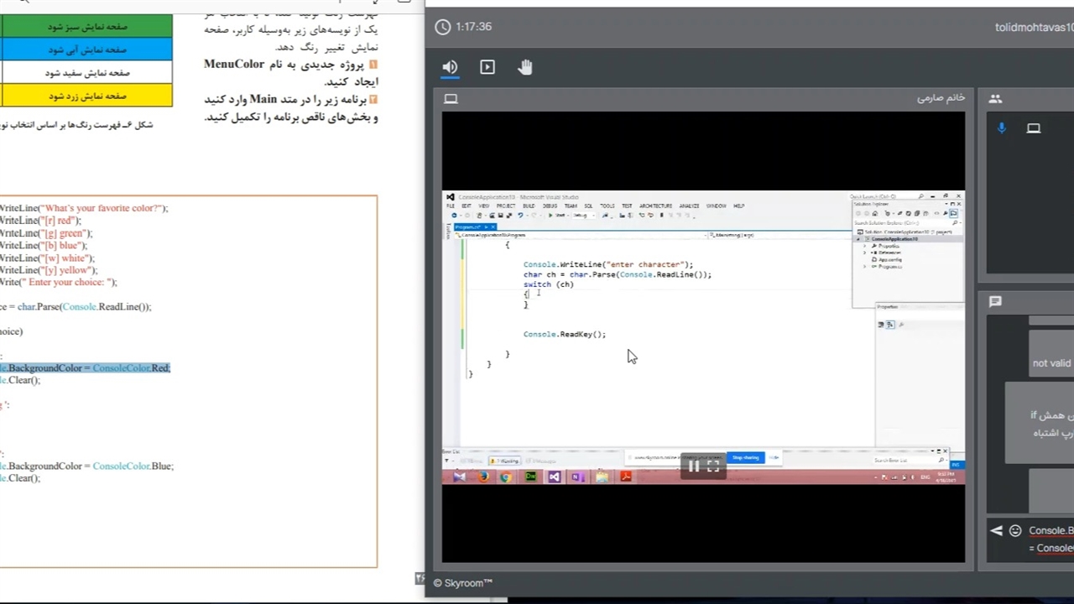
Task: Click the send message arrow in chat
Action: pos(997,530)
